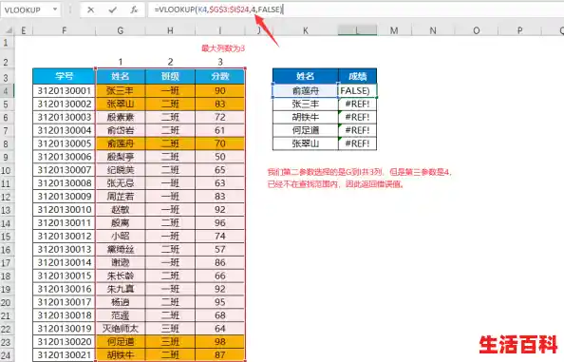
Task: Select row 13 header
Action: click(x=6, y=210)
